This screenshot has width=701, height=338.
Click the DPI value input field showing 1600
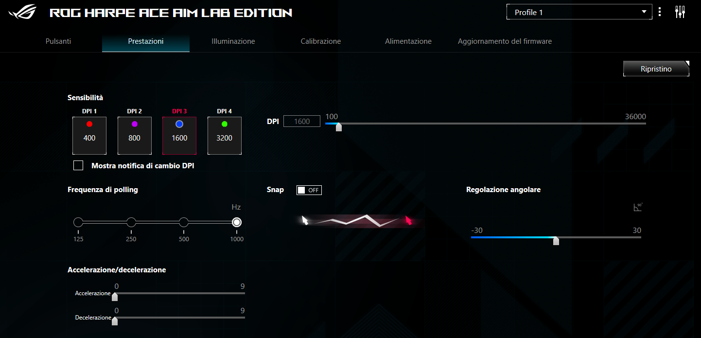click(x=302, y=121)
